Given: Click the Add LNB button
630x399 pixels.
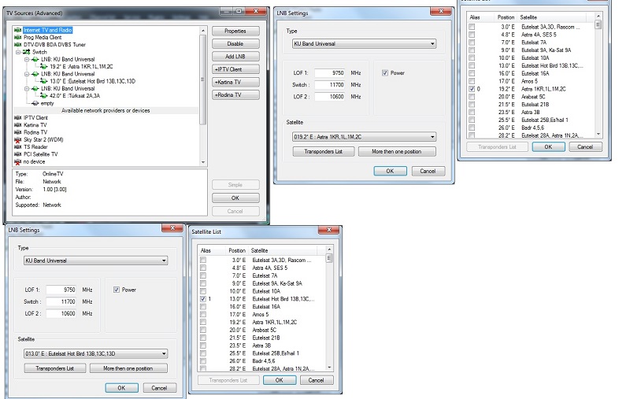Looking at the screenshot, I should (x=235, y=57).
